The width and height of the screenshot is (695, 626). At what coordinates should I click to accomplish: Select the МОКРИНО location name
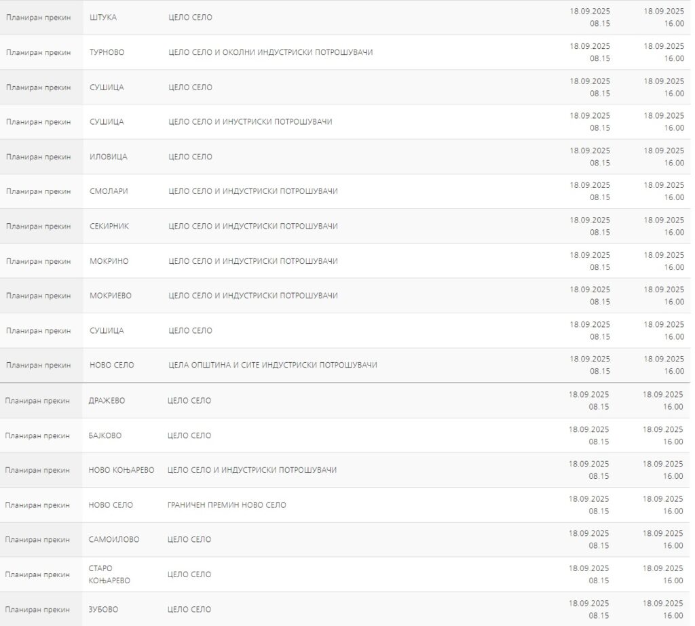click(109, 261)
